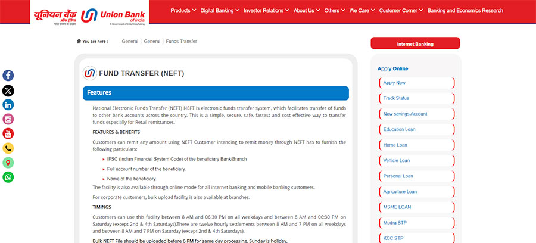
Task: Open the Facebook social icon
Action: click(x=8, y=76)
